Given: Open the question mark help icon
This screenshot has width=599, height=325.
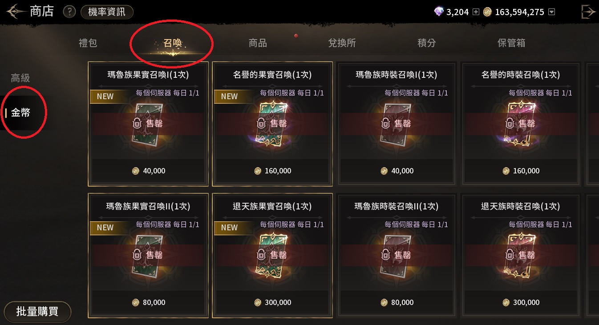Looking at the screenshot, I should point(69,12).
